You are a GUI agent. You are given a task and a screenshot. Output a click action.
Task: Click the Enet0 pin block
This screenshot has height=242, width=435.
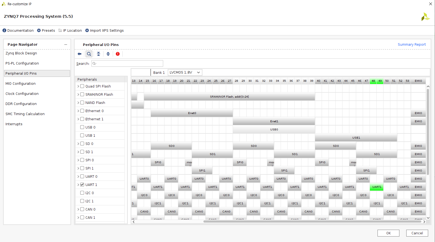click(192, 113)
